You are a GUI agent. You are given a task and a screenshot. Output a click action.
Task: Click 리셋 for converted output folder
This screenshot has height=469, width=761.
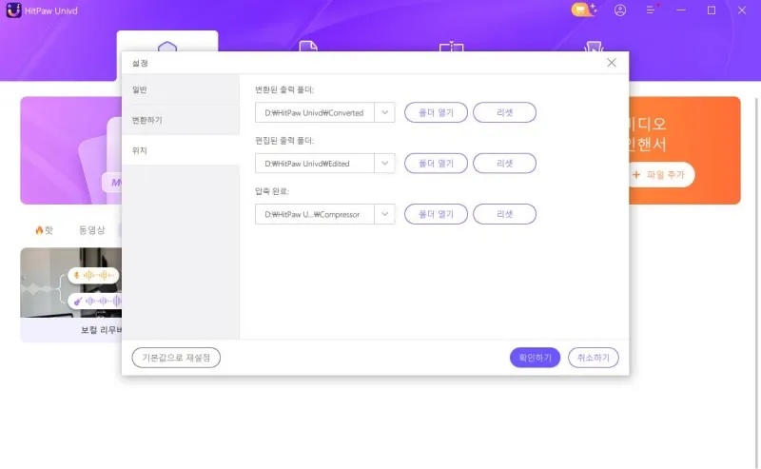(504, 112)
